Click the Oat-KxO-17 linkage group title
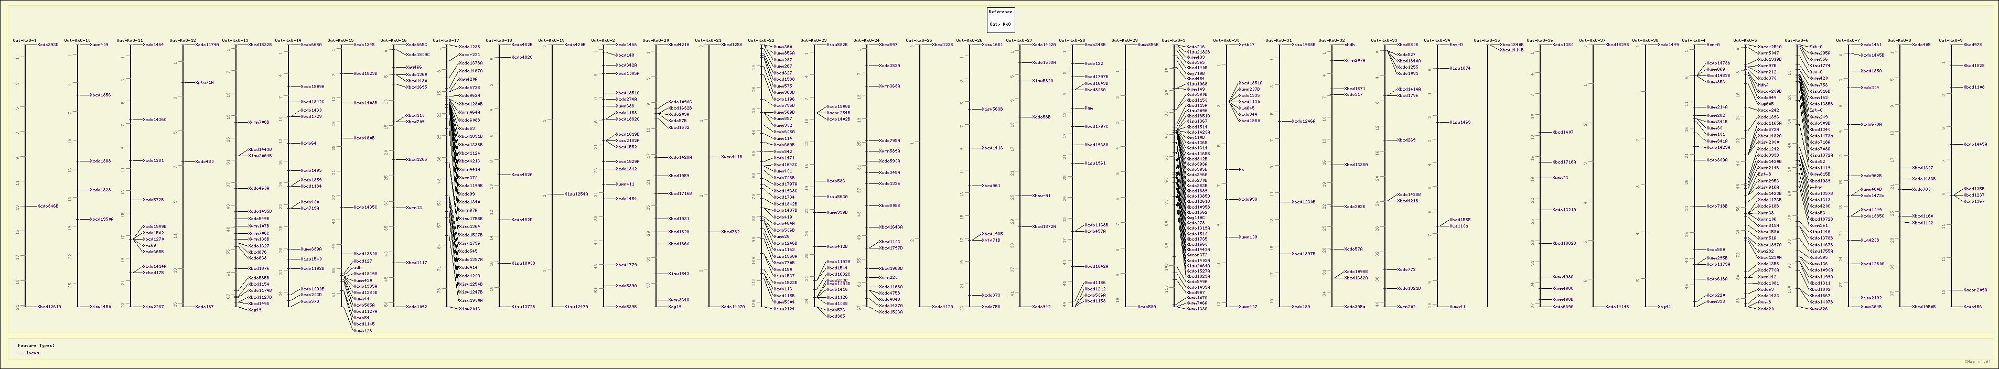The height and width of the screenshot is (369, 1999). coord(446,40)
